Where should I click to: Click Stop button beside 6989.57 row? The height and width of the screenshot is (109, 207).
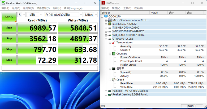point(9,28)
